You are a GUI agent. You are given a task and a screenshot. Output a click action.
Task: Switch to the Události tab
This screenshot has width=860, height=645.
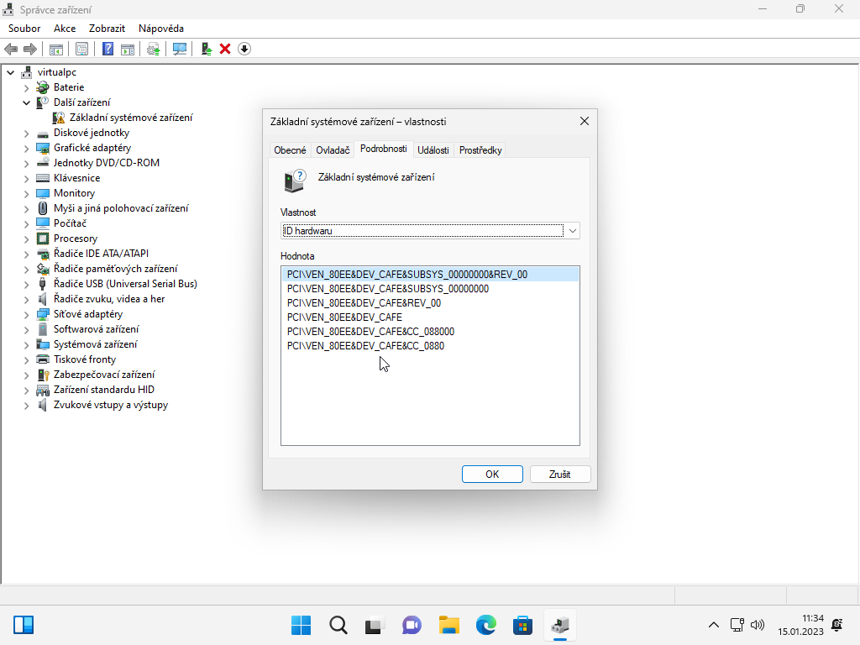433,150
